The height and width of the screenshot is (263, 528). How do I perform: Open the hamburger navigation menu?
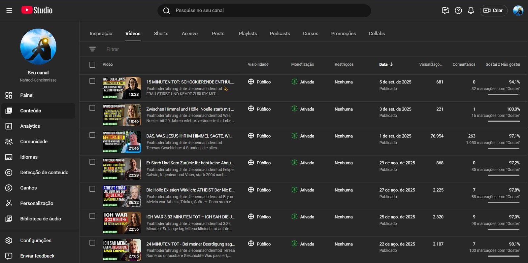[9, 11]
